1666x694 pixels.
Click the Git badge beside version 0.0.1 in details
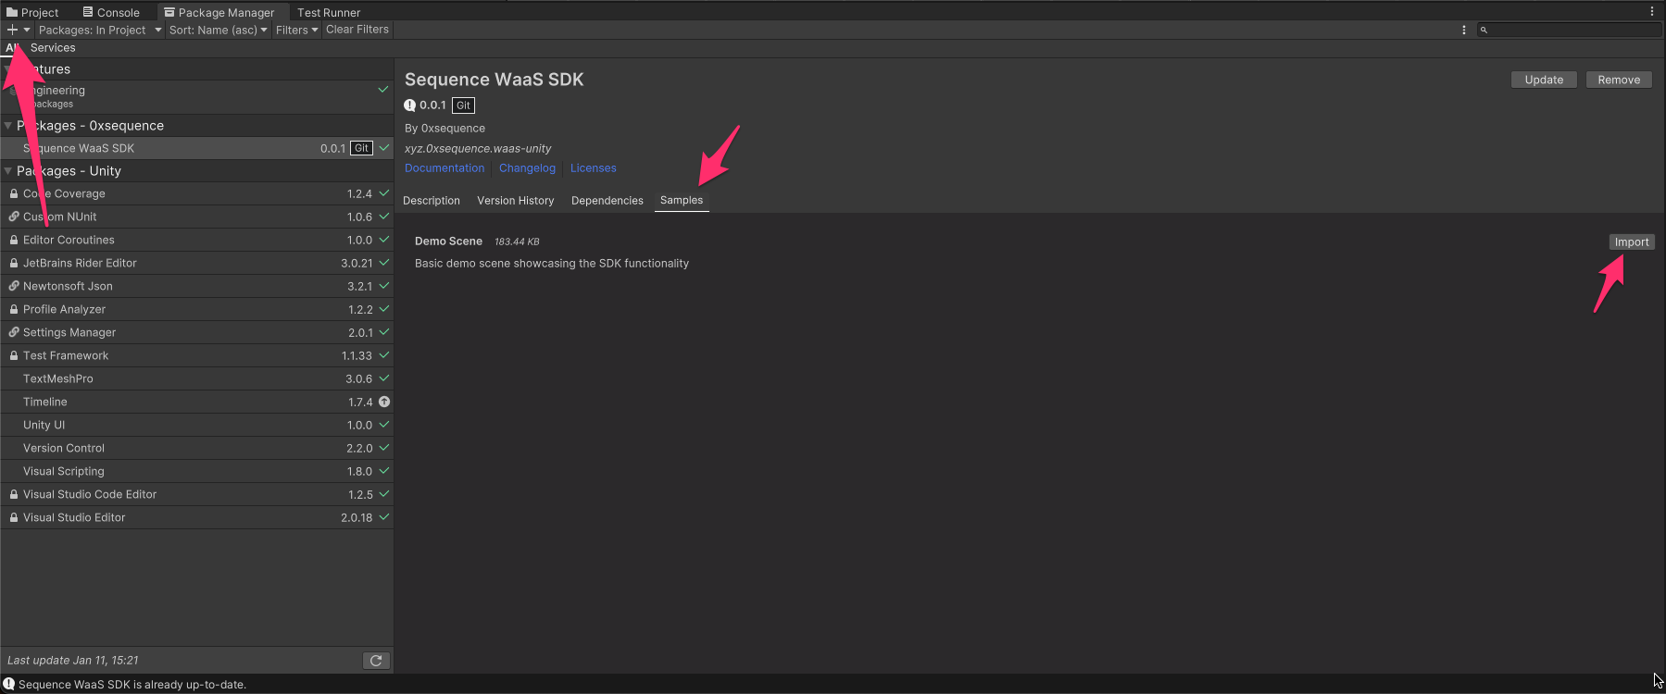pos(463,105)
